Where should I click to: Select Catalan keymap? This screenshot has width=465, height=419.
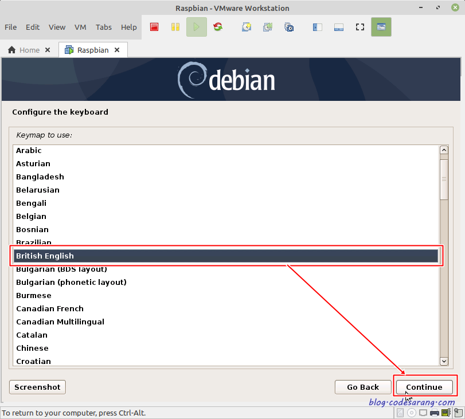tap(226, 335)
